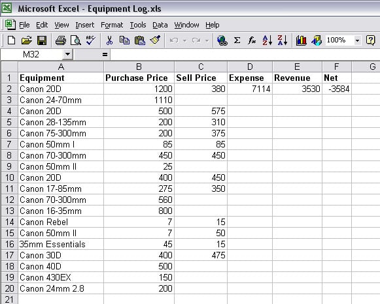Open the Data menu
Image resolution: width=380 pixels, height=304 pixels.
point(160,25)
